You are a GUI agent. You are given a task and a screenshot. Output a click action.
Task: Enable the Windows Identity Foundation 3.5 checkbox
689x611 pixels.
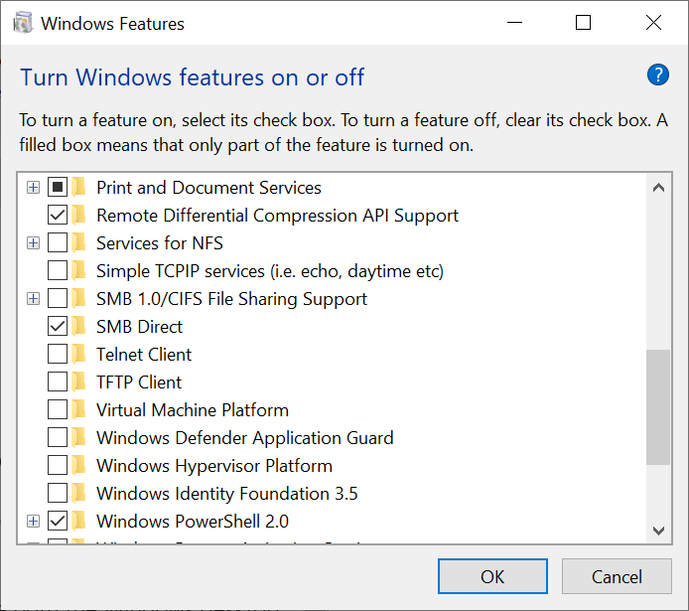58,493
